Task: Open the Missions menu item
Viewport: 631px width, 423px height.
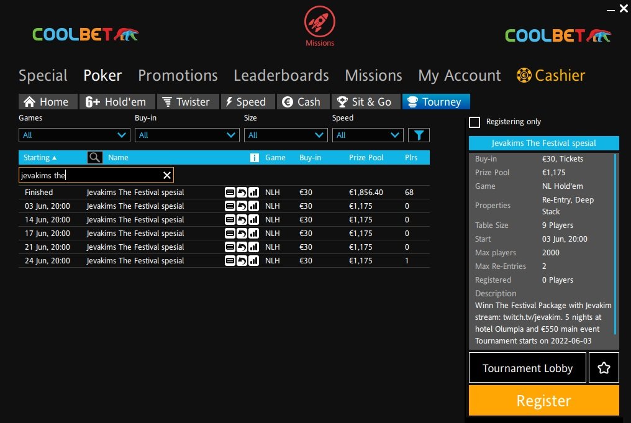Action: [373, 75]
